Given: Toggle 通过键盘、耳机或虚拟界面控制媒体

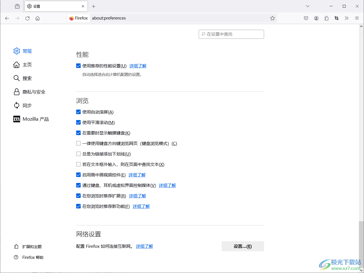Looking at the screenshot, I should pos(78,185).
